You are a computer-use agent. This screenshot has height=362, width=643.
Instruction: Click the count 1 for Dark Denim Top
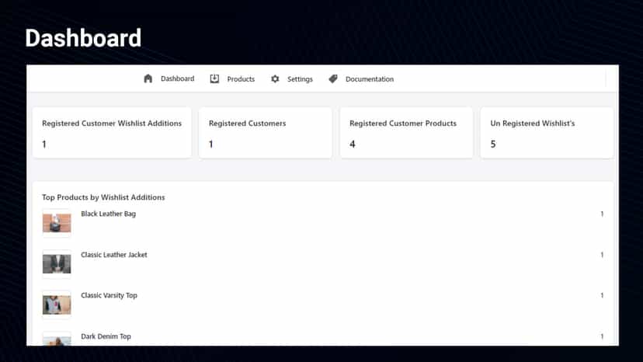point(602,336)
